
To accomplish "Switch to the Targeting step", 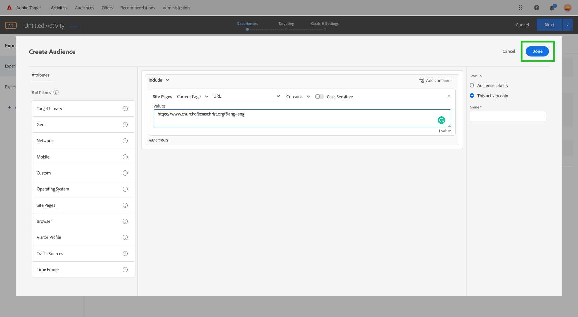I will click(286, 24).
